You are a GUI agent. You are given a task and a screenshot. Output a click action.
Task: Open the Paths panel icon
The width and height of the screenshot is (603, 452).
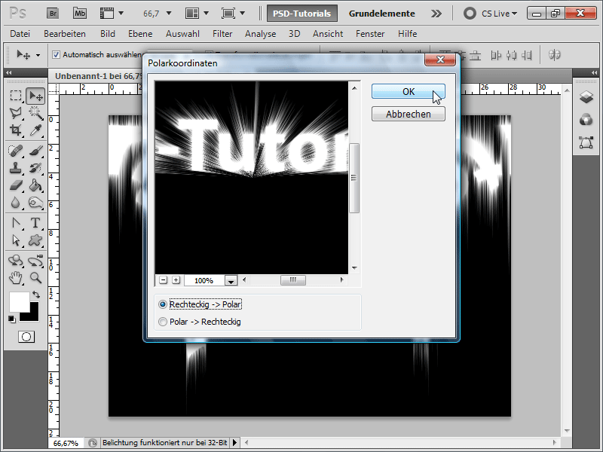point(586,142)
